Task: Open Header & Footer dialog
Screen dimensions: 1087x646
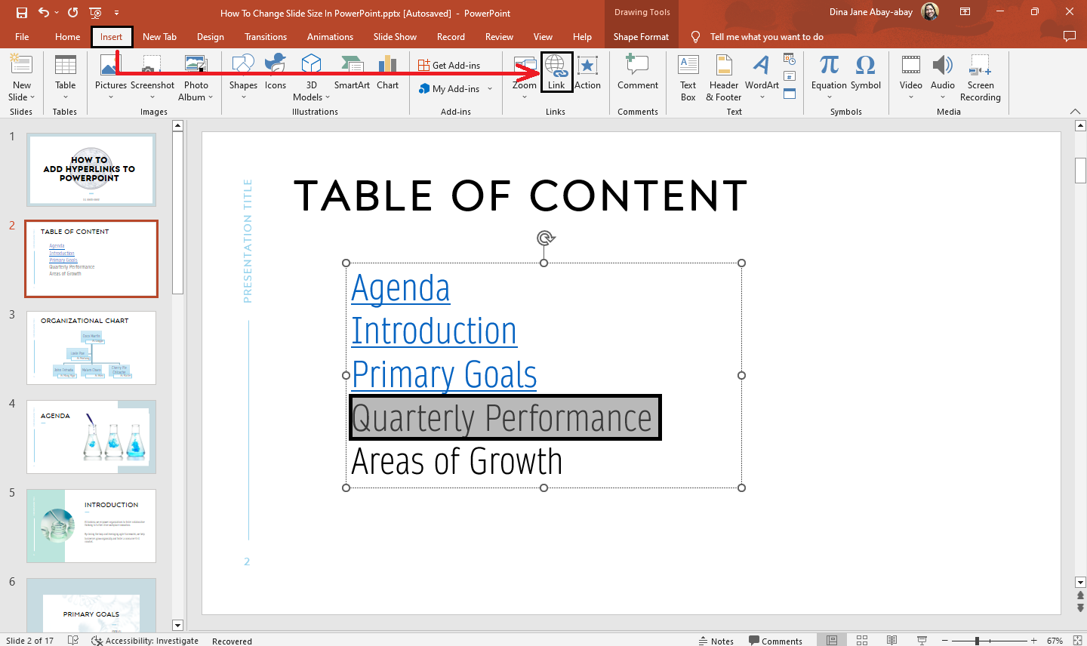Action: [x=724, y=78]
